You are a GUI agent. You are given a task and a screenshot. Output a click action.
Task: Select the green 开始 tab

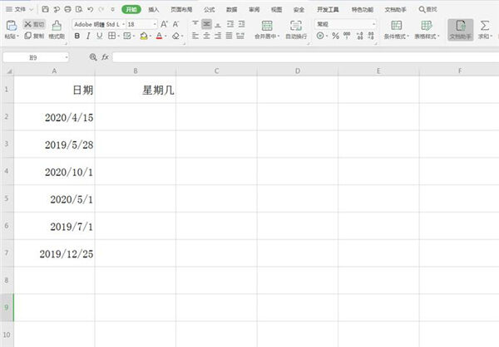click(131, 9)
